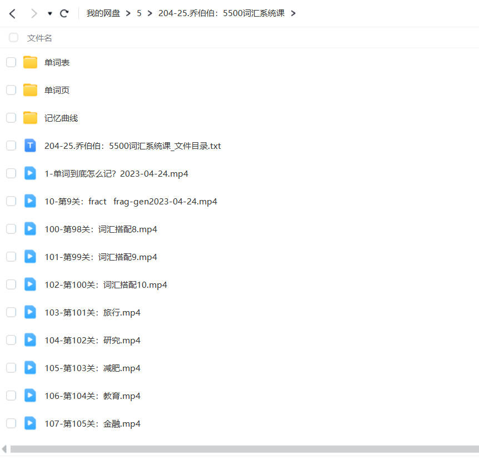Viewport: 479px width, 460px height.
Task: Check the box for 1-单词到底怎么记 video
Action: point(11,173)
